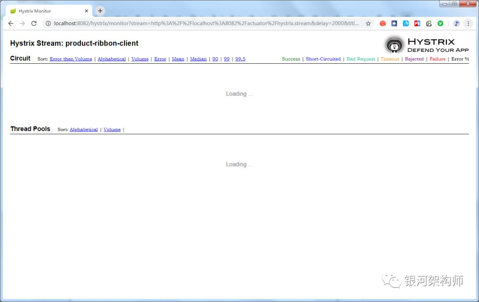479x302 pixels.
Task: Sort circuits by 99th percentile
Action: coord(227,59)
